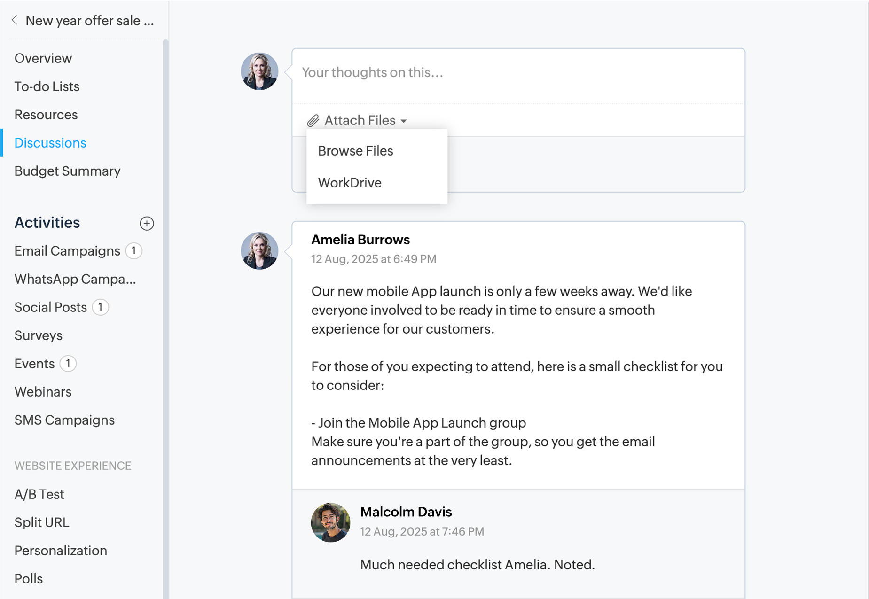Click Amelia Burrows' name on post

pyautogui.click(x=360, y=240)
